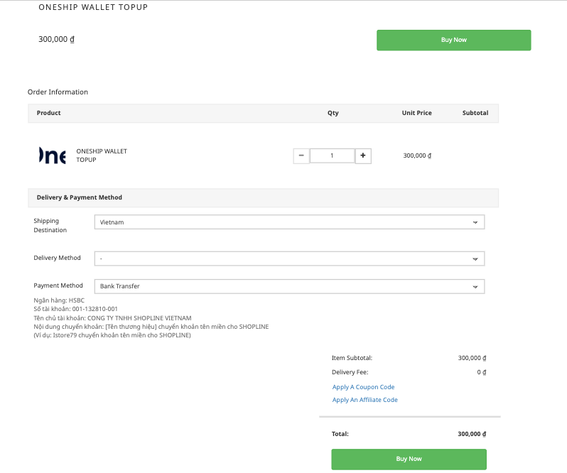Click the Delivery Fee: label
Image resolution: width=567 pixels, height=473 pixels.
pyautogui.click(x=350, y=372)
